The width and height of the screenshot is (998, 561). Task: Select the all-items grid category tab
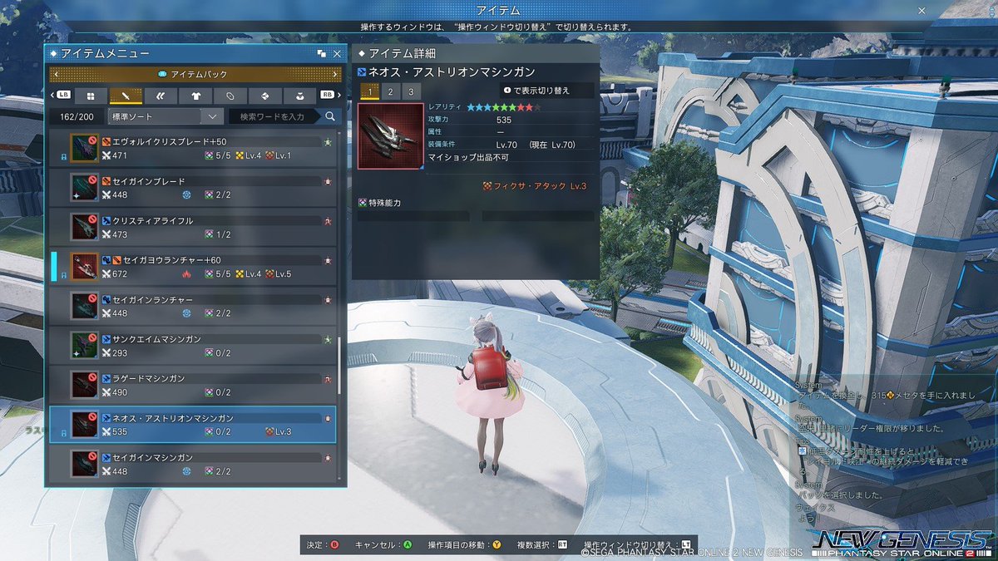[91, 96]
